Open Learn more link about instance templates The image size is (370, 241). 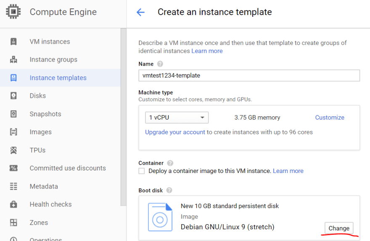[x=207, y=51]
